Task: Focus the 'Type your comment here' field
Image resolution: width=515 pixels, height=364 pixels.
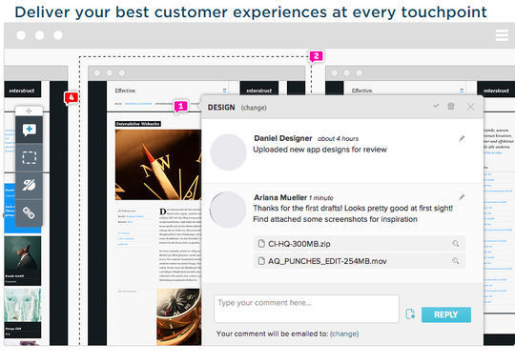Action: [306, 309]
